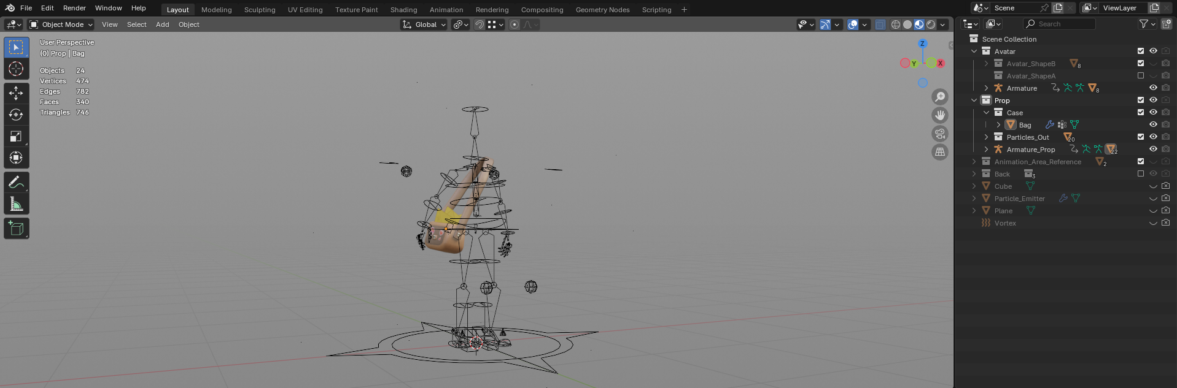Screen dimensions: 1177x388
Task: Switch to orthographic view with the grid icon
Action: 939,152
